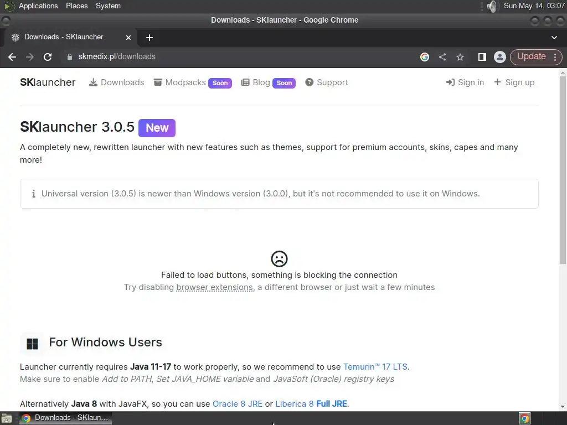Select the Downloads - SKlauncher tab
This screenshot has width=567, height=425.
tap(70, 37)
